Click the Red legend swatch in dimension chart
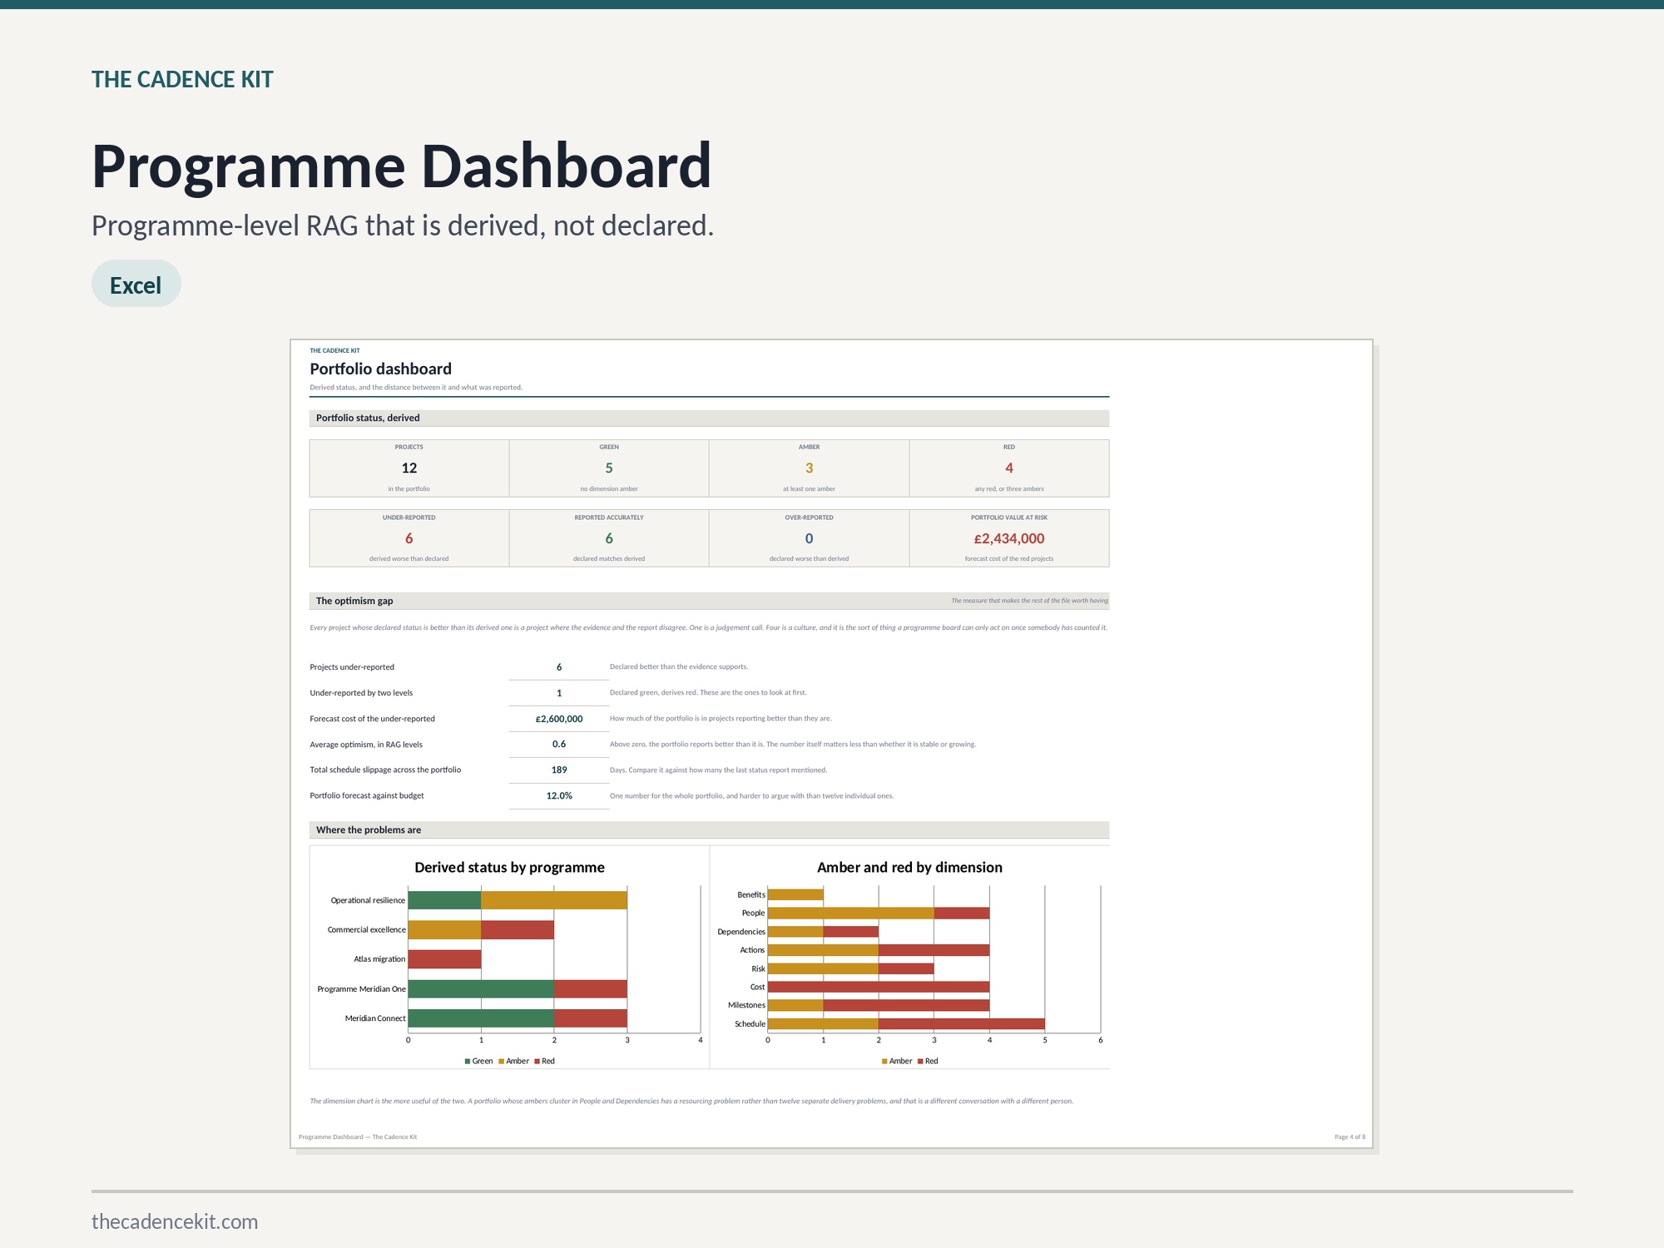 [920, 1062]
